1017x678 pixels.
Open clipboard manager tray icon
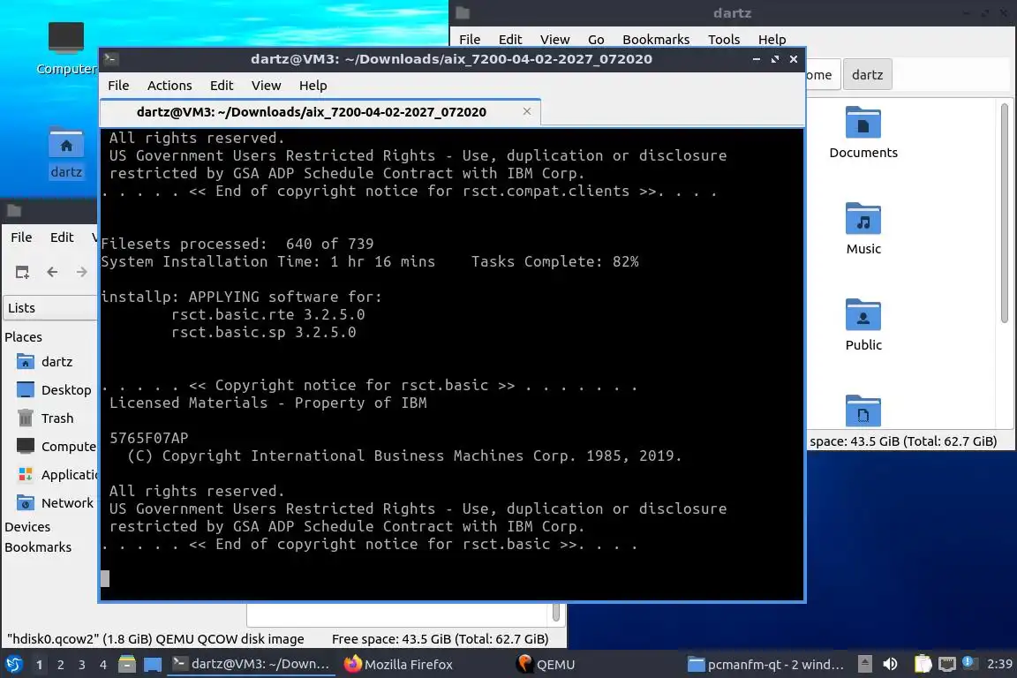923,664
